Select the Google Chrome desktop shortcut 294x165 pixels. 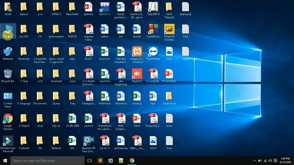tap(8, 122)
